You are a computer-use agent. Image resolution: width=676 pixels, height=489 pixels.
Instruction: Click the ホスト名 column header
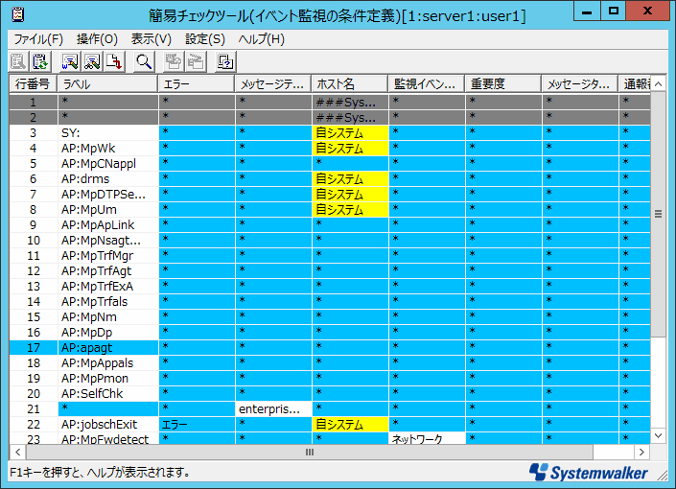(x=349, y=84)
